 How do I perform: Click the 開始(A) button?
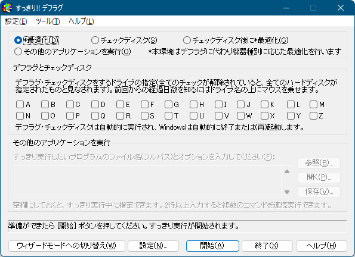point(212,246)
